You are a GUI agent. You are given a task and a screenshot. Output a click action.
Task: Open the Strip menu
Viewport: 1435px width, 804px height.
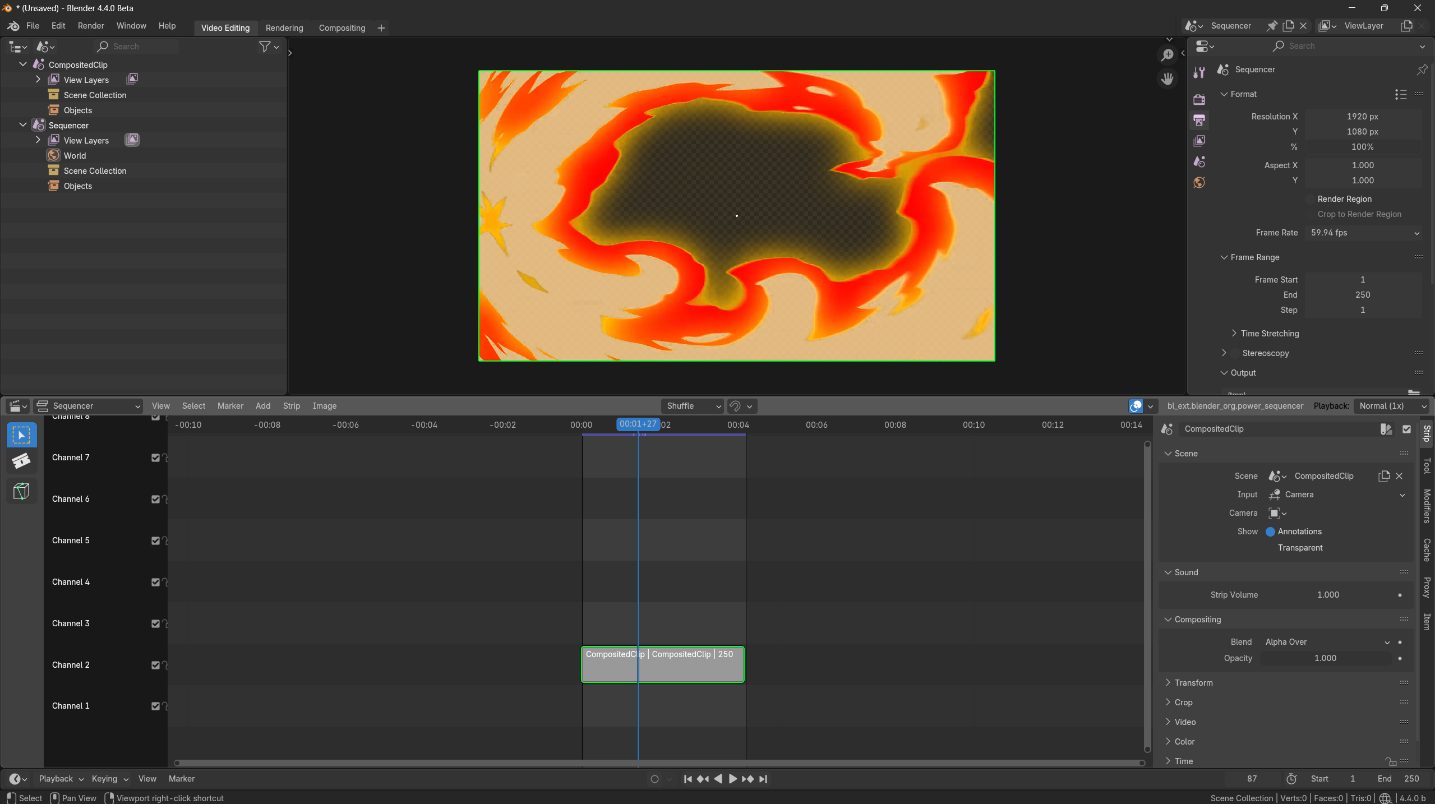292,406
